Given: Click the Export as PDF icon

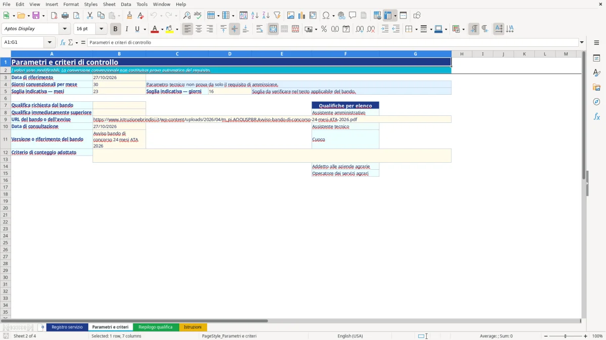Looking at the screenshot, I should pyautogui.click(x=54, y=16).
